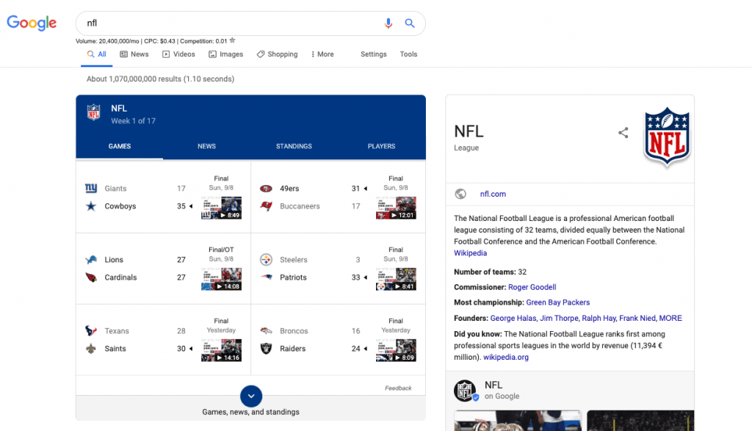This screenshot has width=752, height=431.
Task: Click the Steelers team logo
Action: pos(266,260)
